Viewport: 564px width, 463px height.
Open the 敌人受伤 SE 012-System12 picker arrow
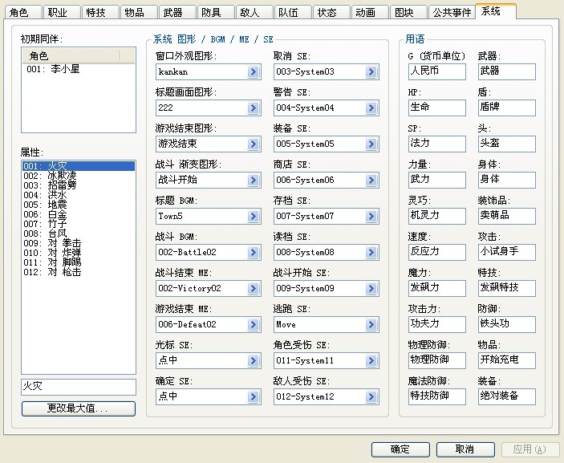371,396
